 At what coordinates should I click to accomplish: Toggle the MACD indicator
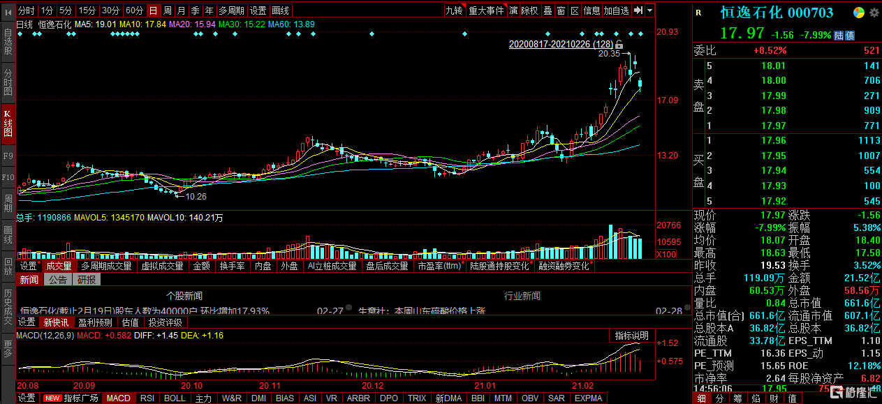[118, 398]
